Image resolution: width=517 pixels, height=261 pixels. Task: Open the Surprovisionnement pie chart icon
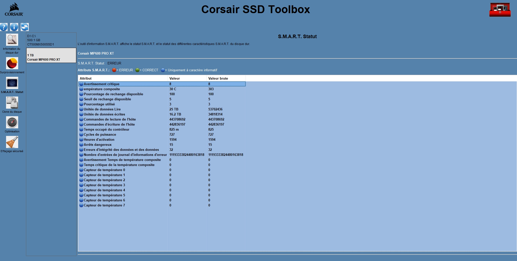[12, 63]
